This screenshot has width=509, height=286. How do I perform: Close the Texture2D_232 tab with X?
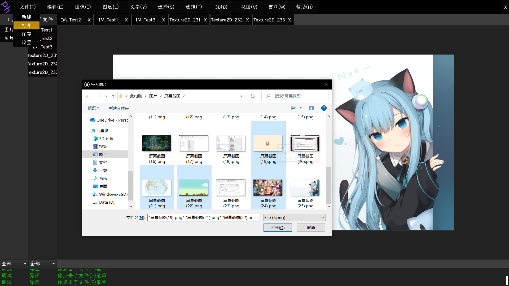tap(247, 20)
